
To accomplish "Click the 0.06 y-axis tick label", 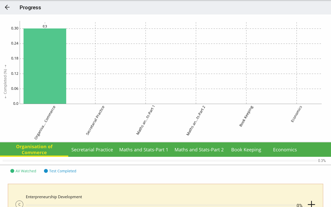I will coord(15,88).
